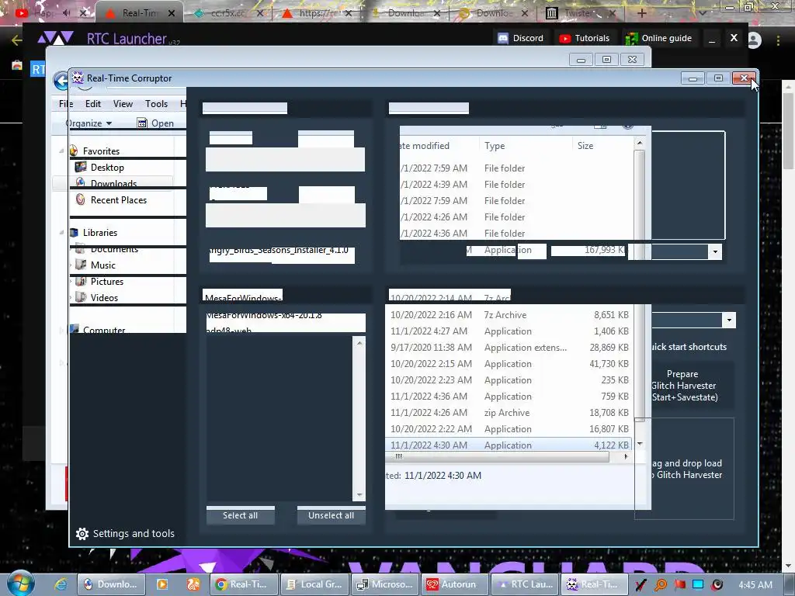Switch to the Autorun taskbar window

click(x=456, y=584)
